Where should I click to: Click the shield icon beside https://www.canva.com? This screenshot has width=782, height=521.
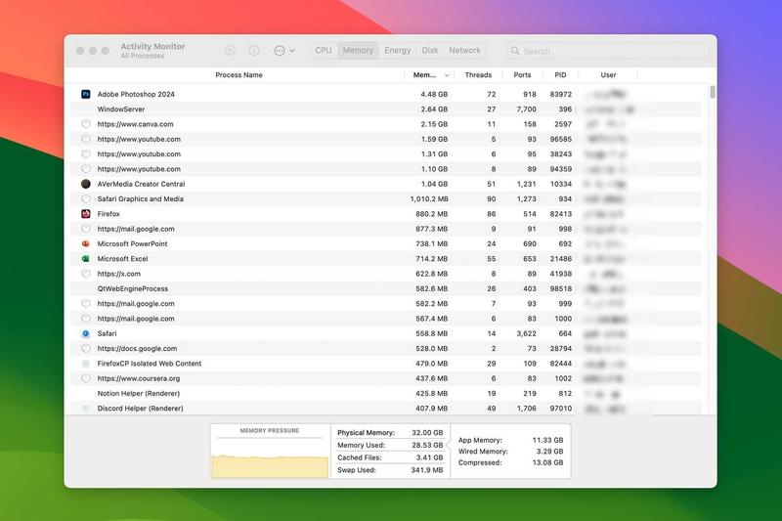[86, 124]
